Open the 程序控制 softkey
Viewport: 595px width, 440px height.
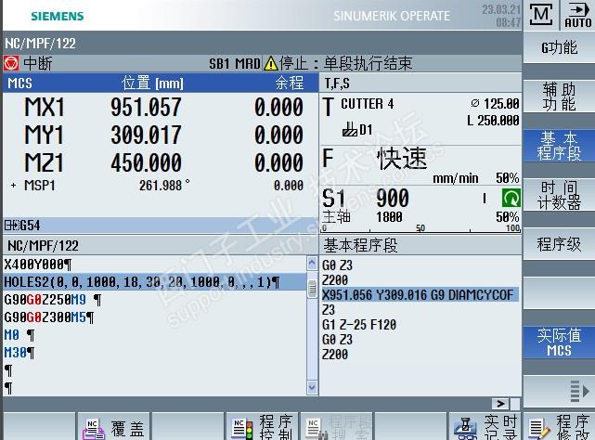pyautogui.click(x=262, y=427)
